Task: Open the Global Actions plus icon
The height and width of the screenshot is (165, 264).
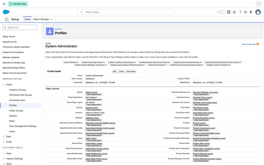Action: pyautogui.click(x=229, y=12)
